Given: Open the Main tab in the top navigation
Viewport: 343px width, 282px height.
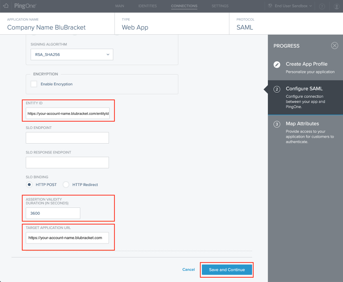Looking at the screenshot, I should pyautogui.click(x=120, y=6).
